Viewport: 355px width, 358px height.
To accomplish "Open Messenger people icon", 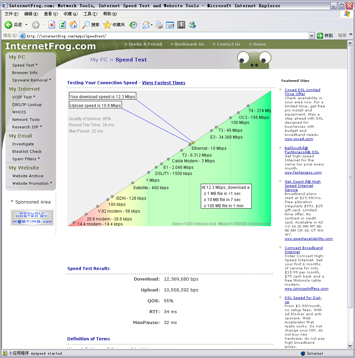I will [192, 25].
